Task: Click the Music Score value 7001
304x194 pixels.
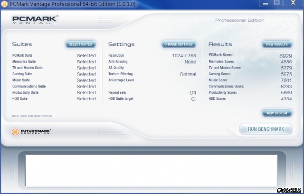Action: coord(286,80)
